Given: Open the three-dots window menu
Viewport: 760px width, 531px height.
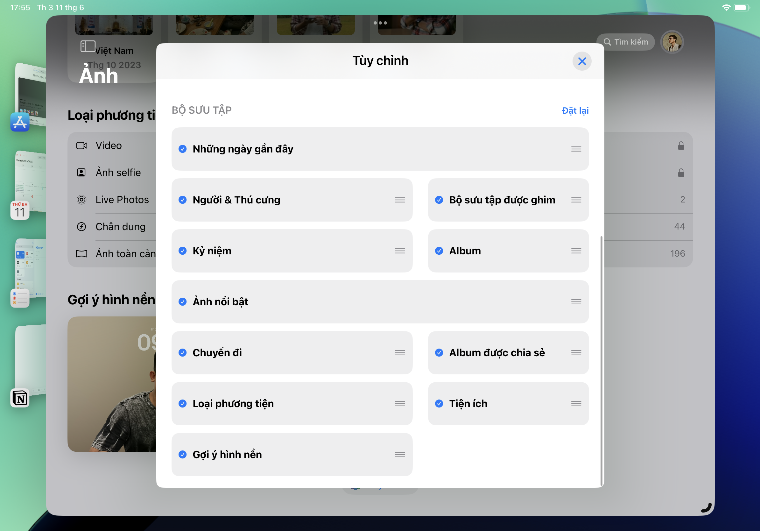Looking at the screenshot, I should tap(380, 23).
